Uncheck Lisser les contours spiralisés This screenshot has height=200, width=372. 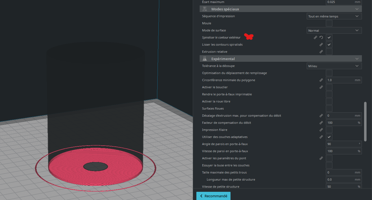pyautogui.click(x=329, y=45)
